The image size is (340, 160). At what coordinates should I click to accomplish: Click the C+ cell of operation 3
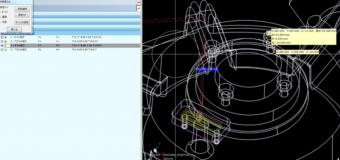[40, 46]
